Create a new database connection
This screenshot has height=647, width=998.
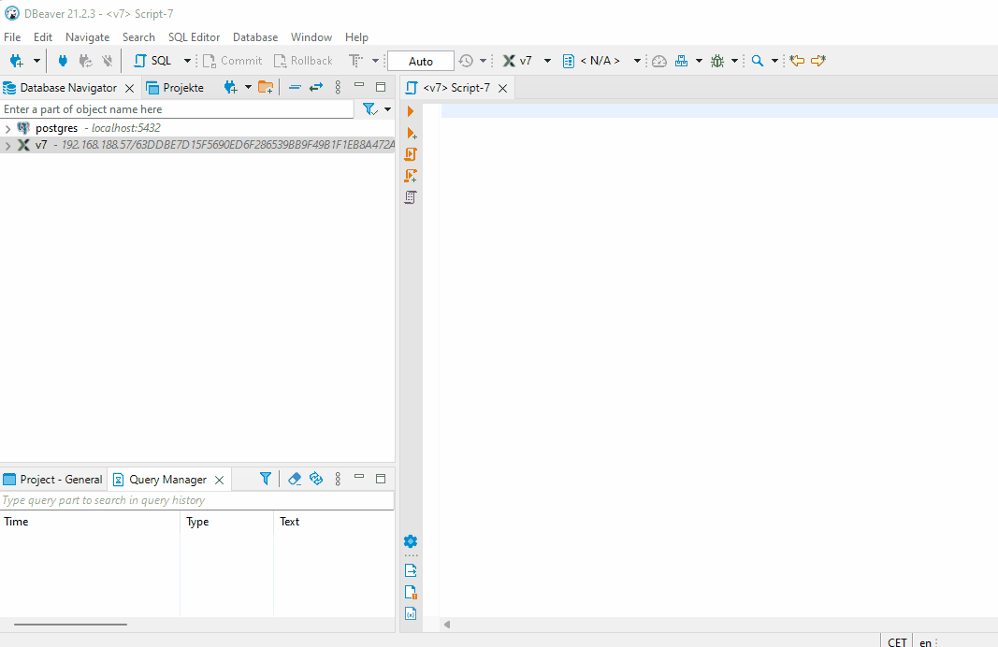click(17, 60)
